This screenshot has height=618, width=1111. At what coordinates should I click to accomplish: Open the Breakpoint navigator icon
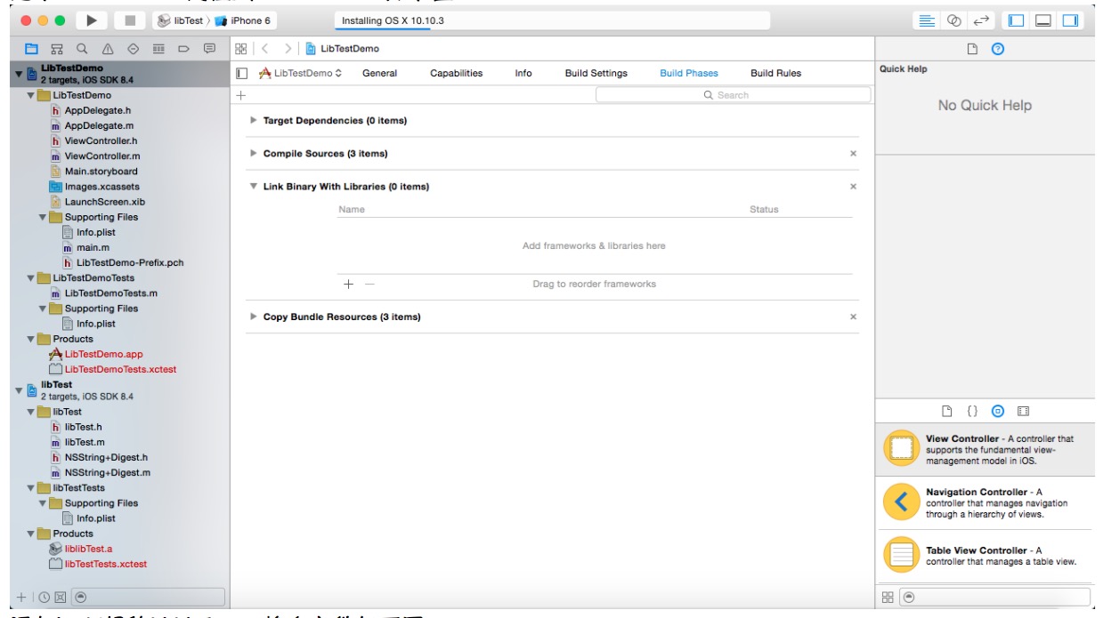pyautogui.click(x=184, y=48)
